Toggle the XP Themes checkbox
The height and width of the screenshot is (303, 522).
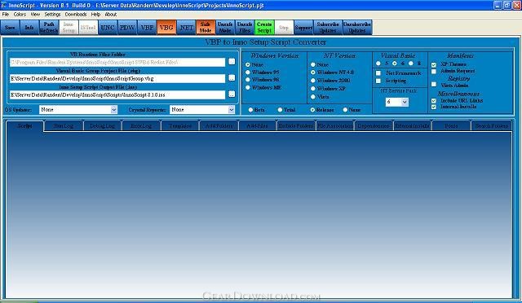[434, 64]
